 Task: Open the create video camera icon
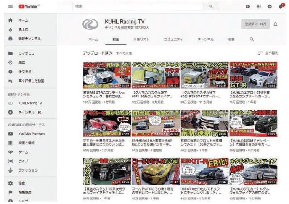(x=248, y=6)
